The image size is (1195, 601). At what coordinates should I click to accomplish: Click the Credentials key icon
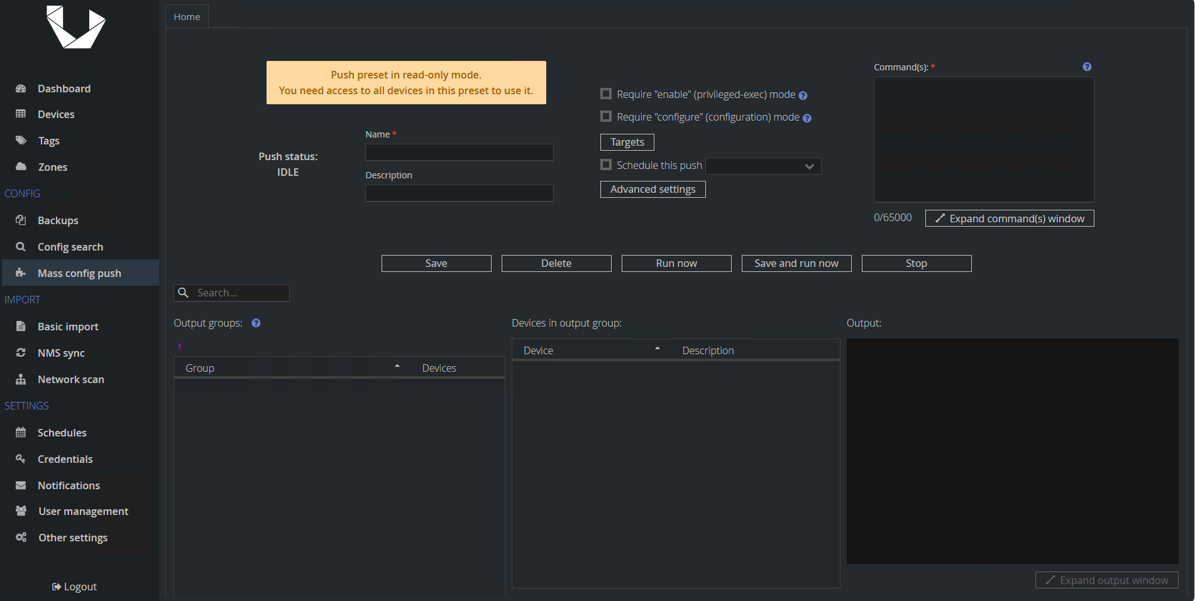tap(21, 459)
